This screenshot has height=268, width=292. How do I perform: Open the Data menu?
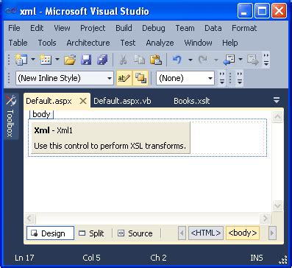[x=213, y=28]
